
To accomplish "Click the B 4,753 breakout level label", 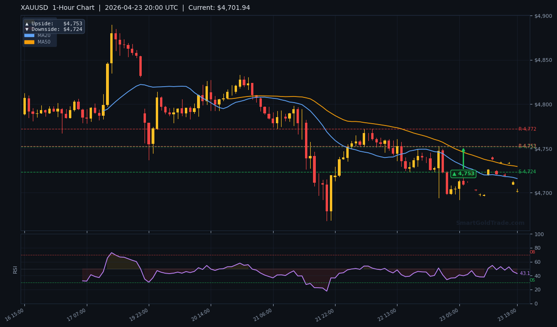I will pyautogui.click(x=527, y=146).
